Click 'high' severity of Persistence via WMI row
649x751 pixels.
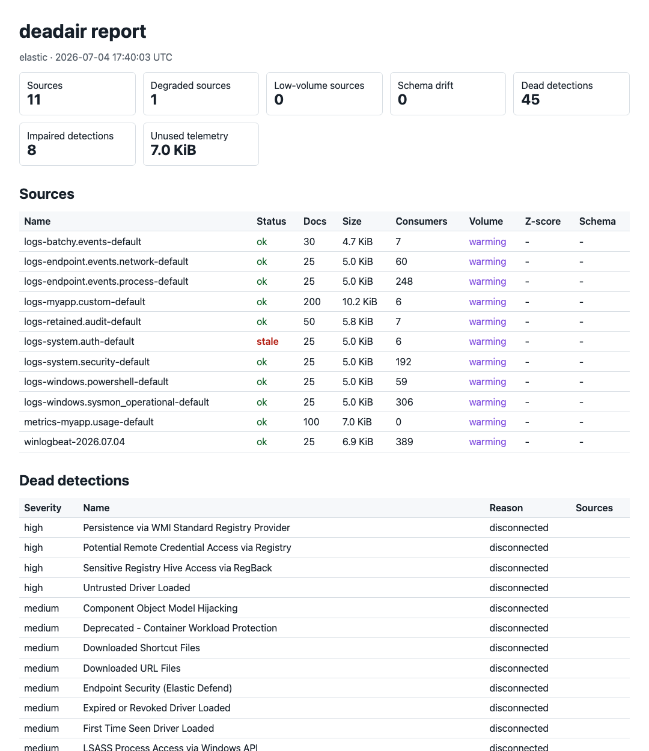coord(34,528)
